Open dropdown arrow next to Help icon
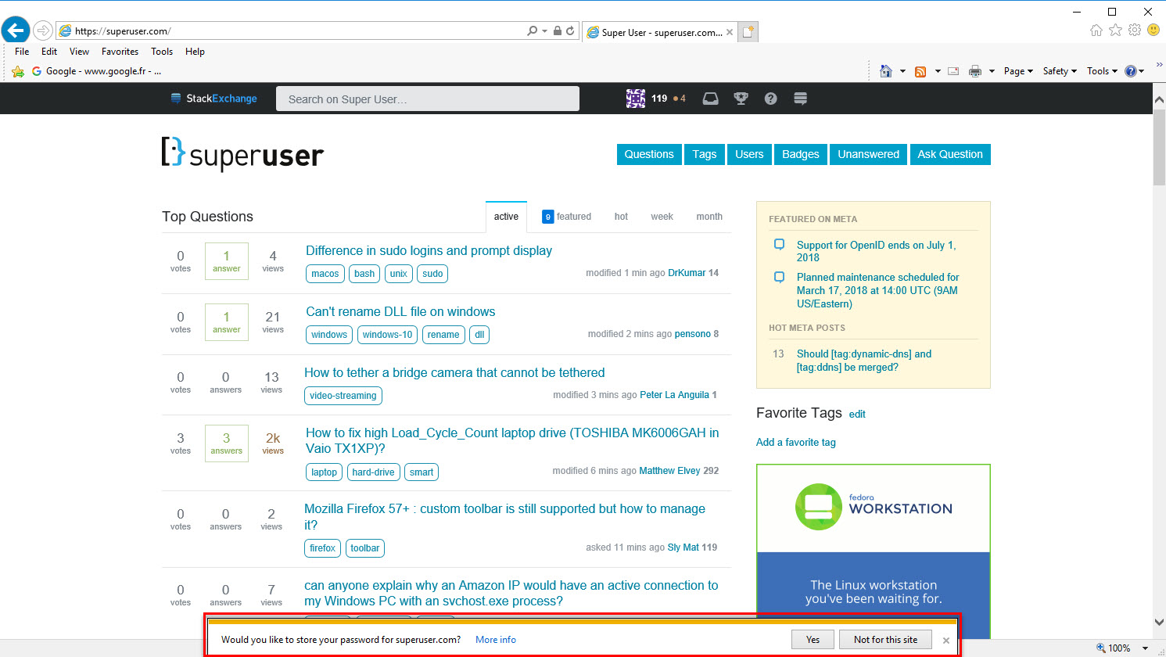The width and height of the screenshot is (1166, 657). coord(1142,71)
